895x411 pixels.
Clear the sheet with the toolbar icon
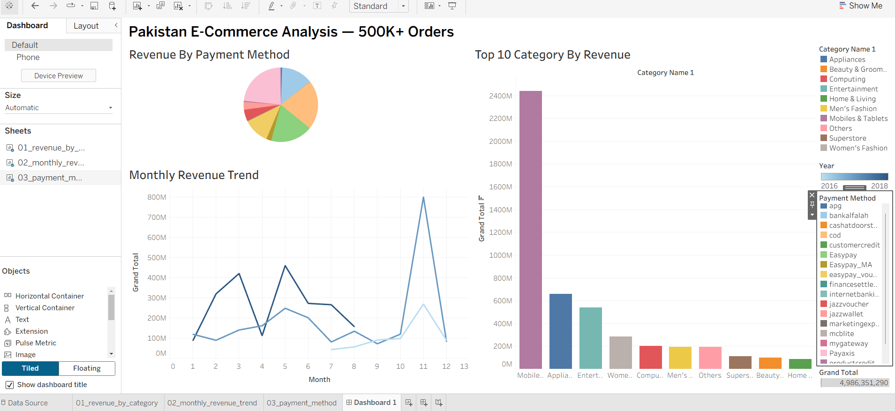(x=178, y=6)
